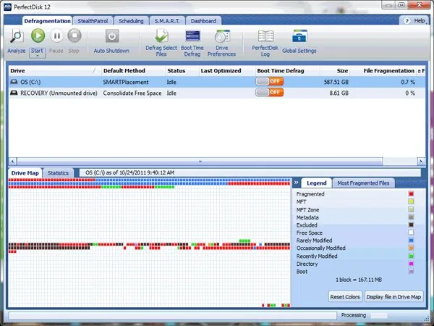Click Display file in Drive Map button
434x326 pixels.
coord(393,297)
